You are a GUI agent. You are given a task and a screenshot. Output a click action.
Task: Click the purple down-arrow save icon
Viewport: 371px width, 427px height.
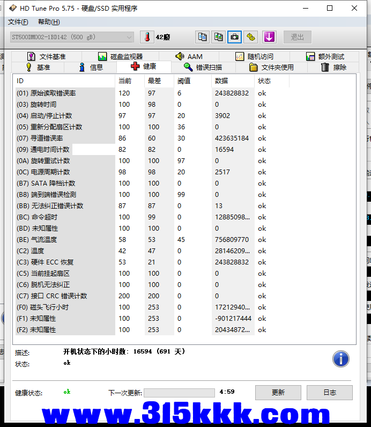[x=269, y=37]
